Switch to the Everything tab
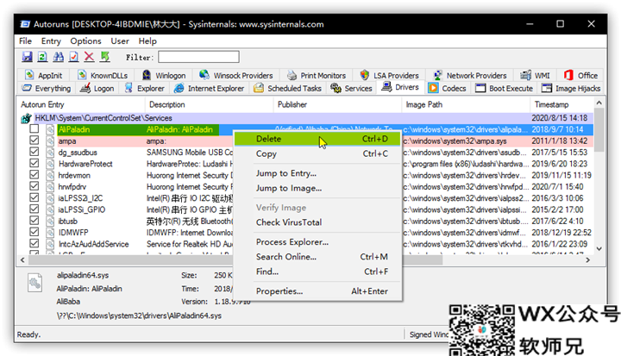This screenshot has width=621, height=356. 47,88
